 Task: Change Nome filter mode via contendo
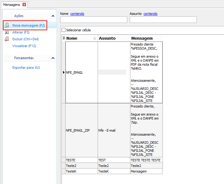click(x=77, y=14)
